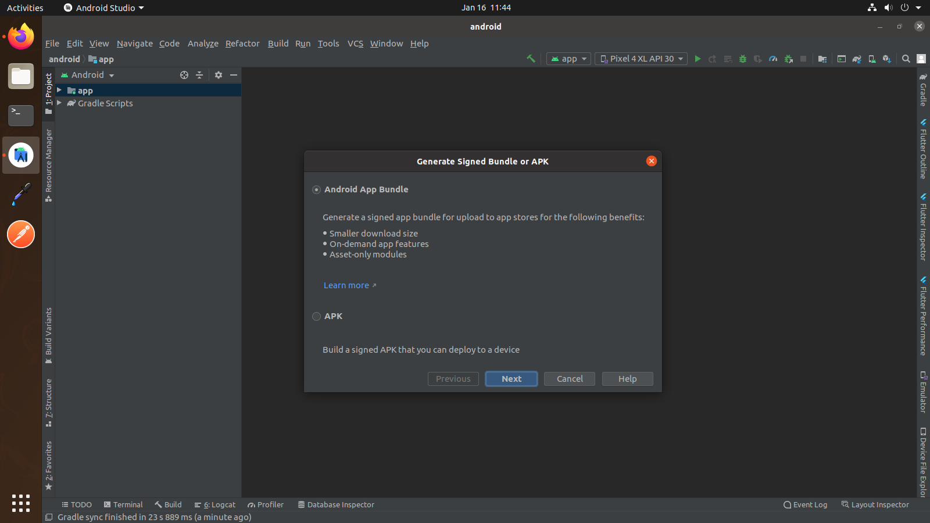Click the project panel settings gear
This screenshot has width=930, height=523.
coord(219,75)
